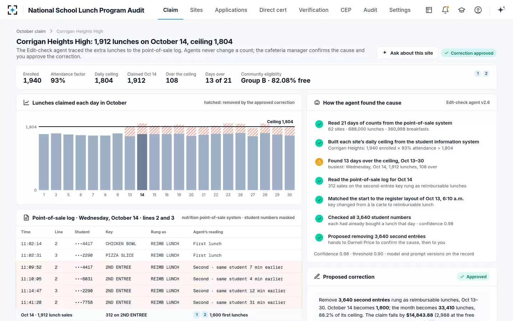This screenshot has height=321, width=513.
Task: Click the Ask about this site button
Action: click(408, 53)
